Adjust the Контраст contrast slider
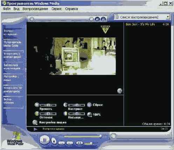This screenshot has height=150, width=174. click(x=77, y=105)
